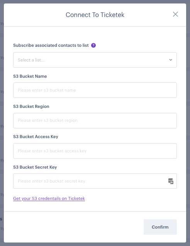Viewport: 190px width, 246px height.
Task: Click the 'Select a list...' placeholder text
Action: click(x=31, y=60)
